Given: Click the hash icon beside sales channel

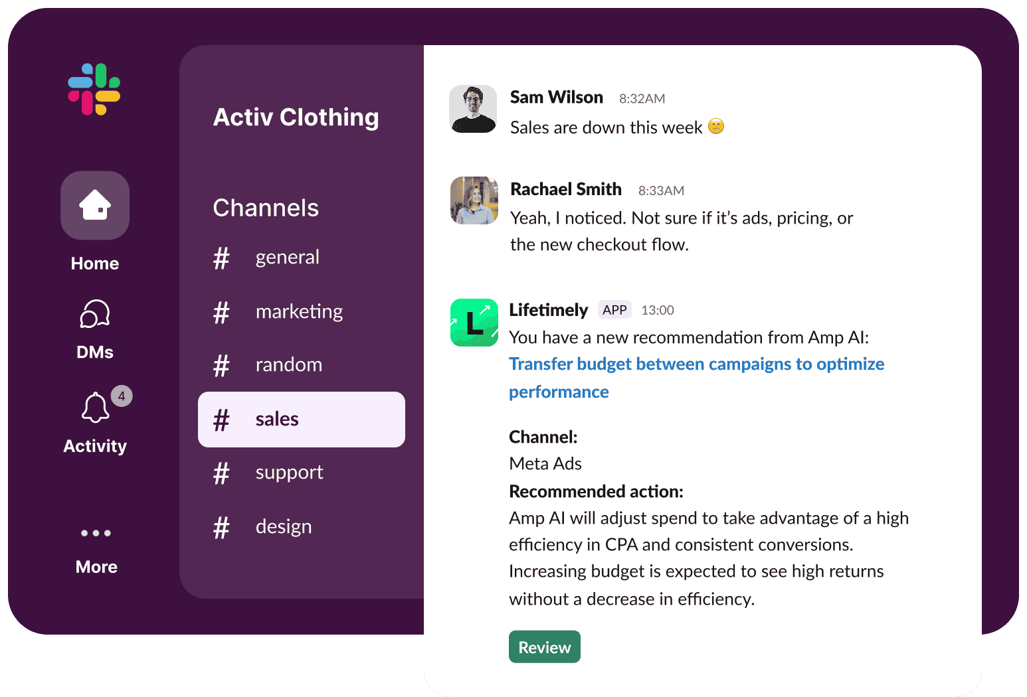Looking at the screenshot, I should click(x=221, y=420).
